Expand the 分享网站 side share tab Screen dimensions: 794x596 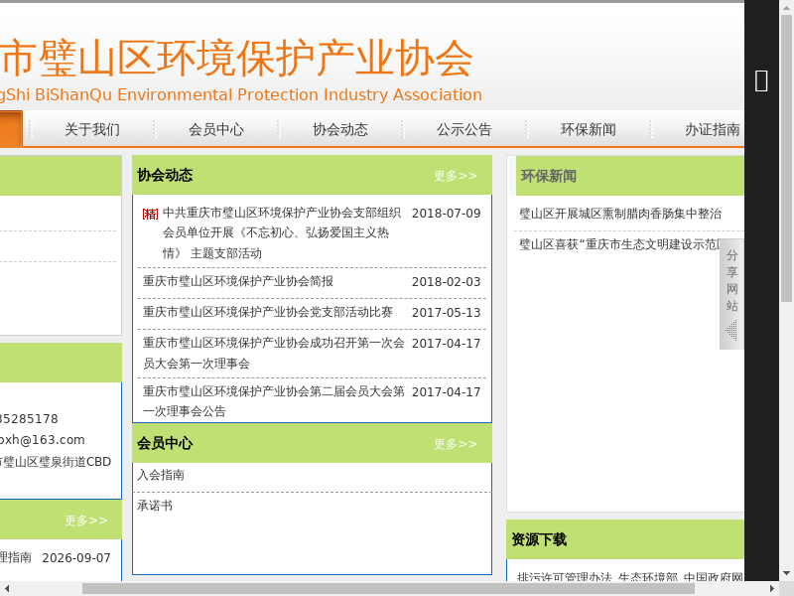coord(731,294)
